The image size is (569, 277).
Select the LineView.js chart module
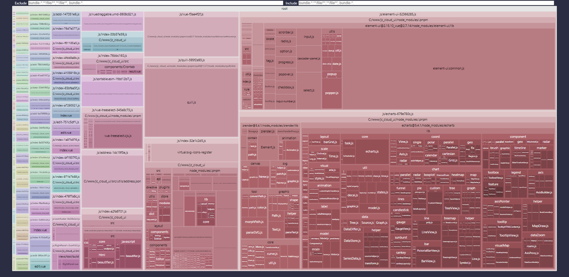coord(429,232)
